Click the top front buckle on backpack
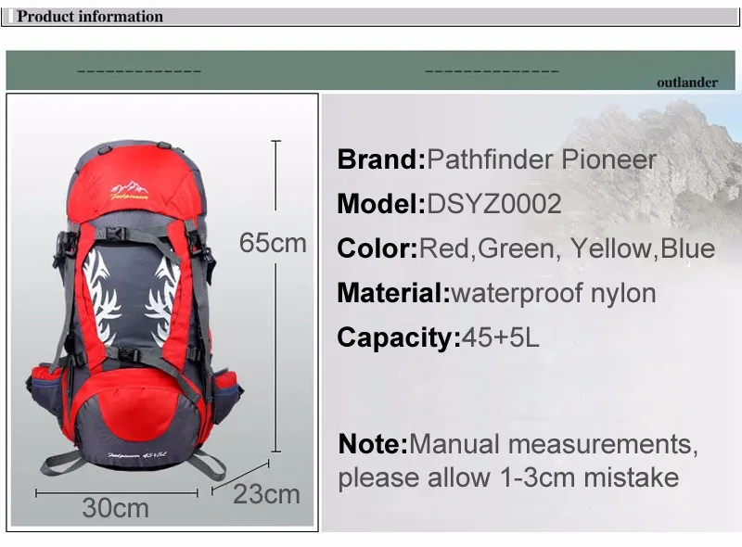 (x=115, y=234)
